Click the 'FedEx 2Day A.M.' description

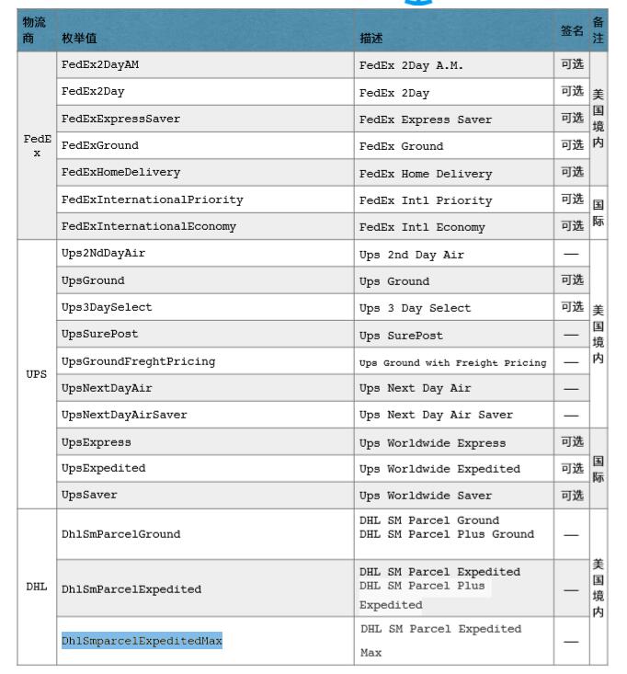[411, 65]
